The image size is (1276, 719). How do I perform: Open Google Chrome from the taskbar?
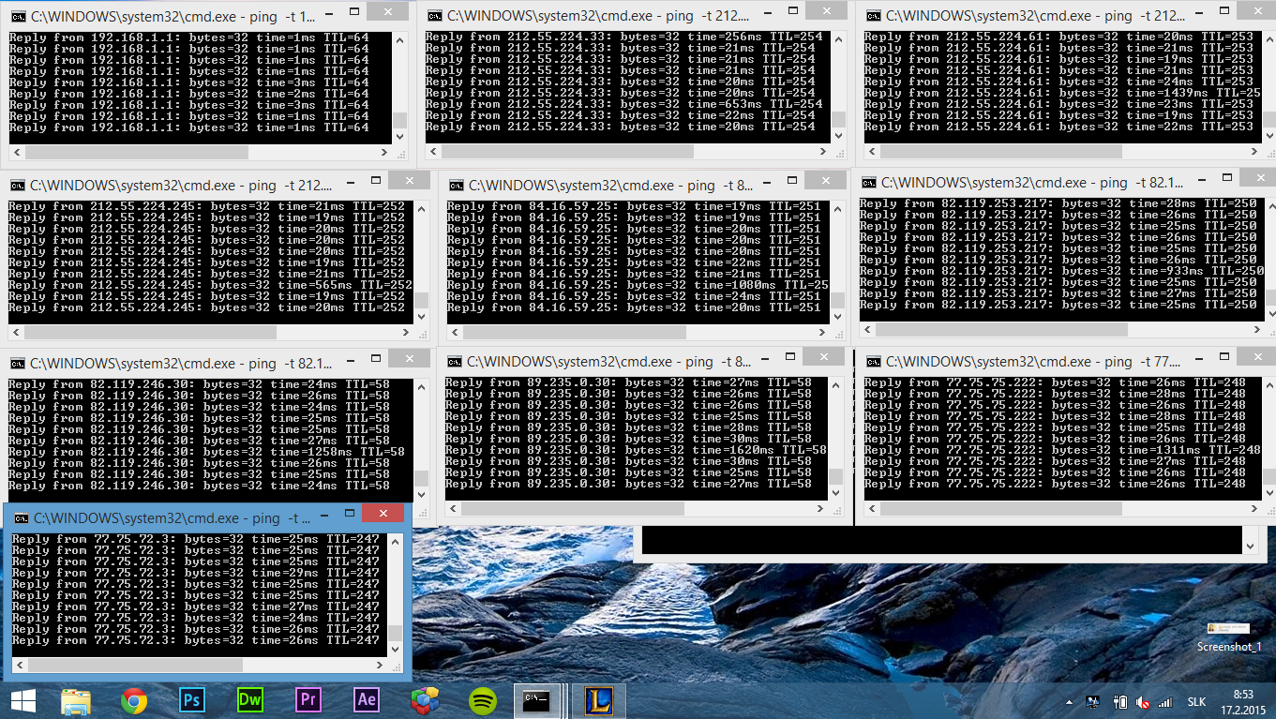tap(134, 700)
